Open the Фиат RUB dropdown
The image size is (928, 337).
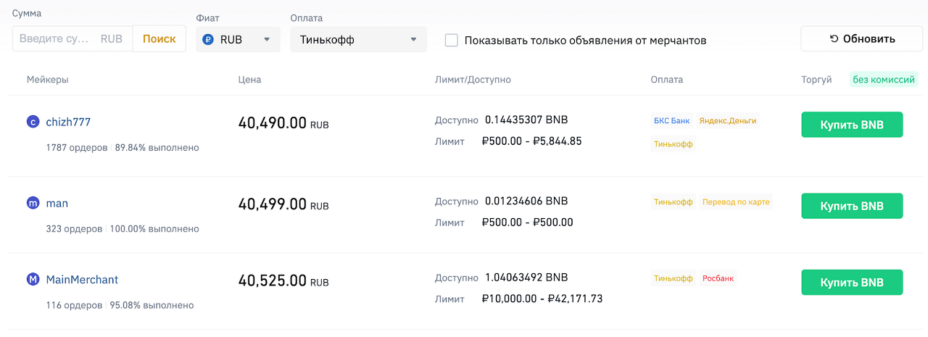point(238,39)
